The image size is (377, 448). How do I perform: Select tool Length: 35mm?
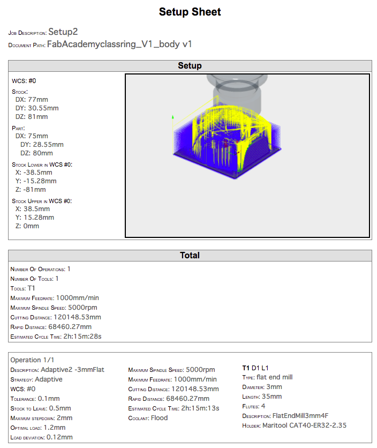tap(262, 397)
